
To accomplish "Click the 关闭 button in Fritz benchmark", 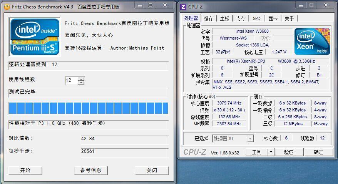I will coord(152,171).
